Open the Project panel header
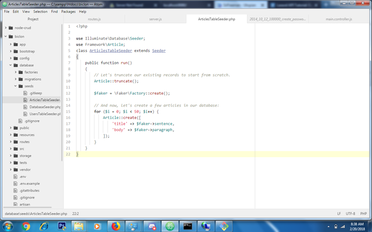The height and width of the screenshot is (232, 372). click(x=33, y=19)
